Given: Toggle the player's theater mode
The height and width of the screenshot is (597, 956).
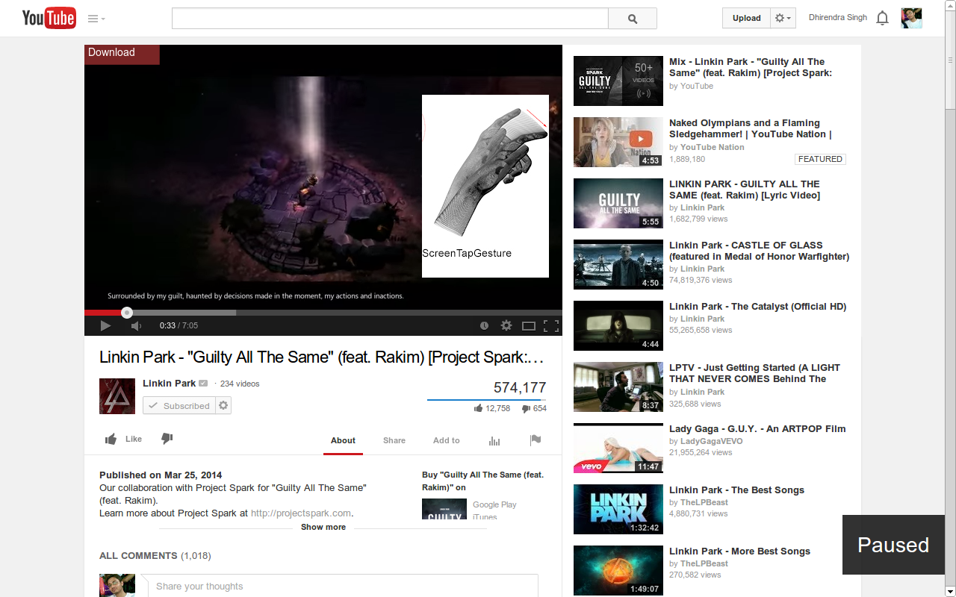Looking at the screenshot, I should point(529,325).
